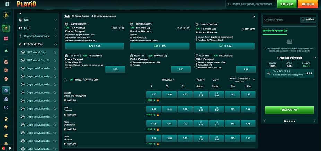This screenshot has height=151, width=321.
Task: Open the Vencedor market dropdown
Action: 168,79
